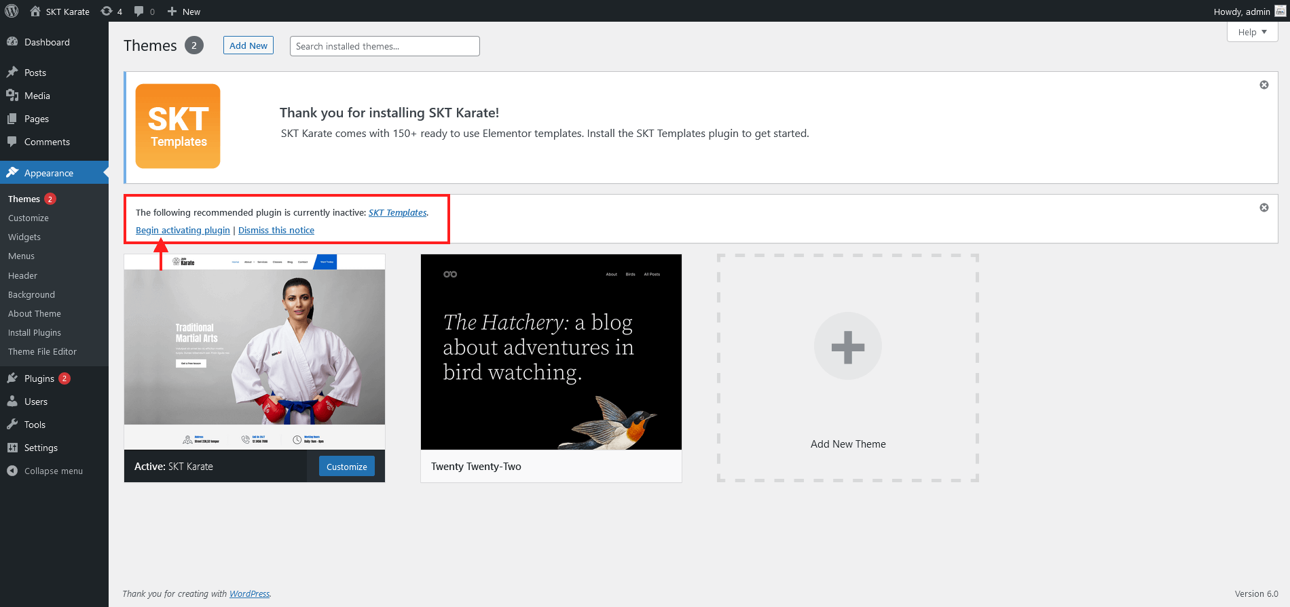Viewport: 1290px width, 607px height.
Task: Open the SKT Templates plugin link
Action: point(398,212)
